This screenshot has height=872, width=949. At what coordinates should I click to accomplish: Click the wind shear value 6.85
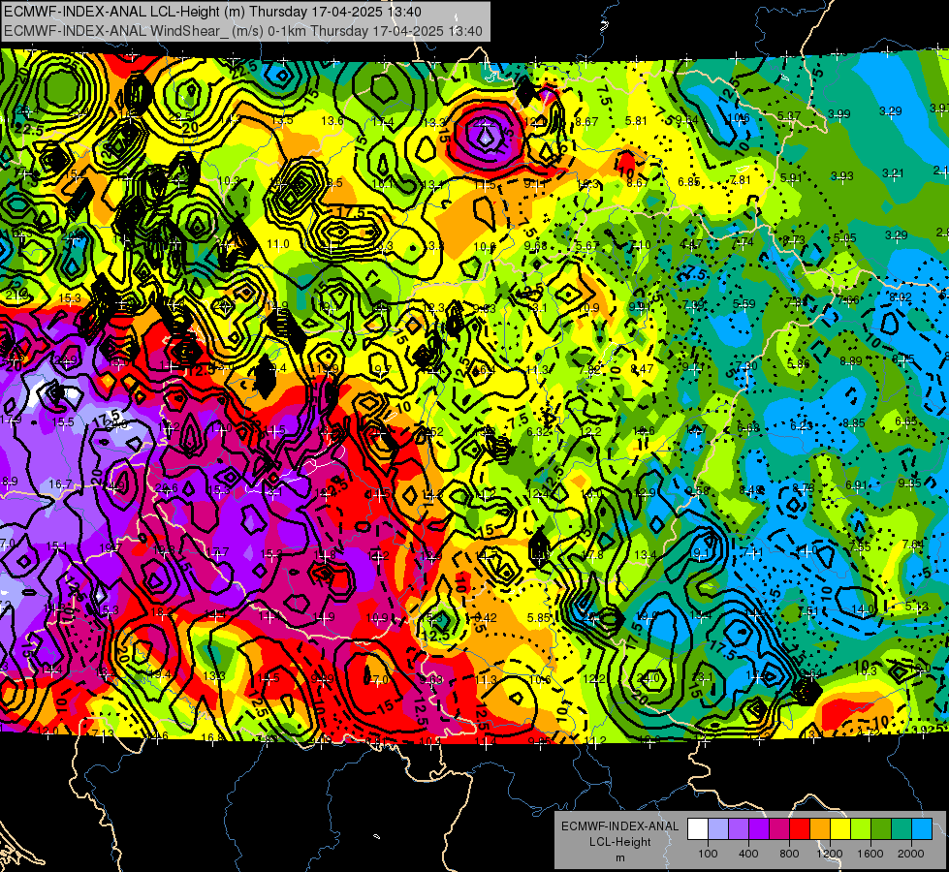[689, 181]
